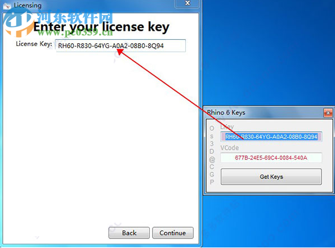
Task: Click the LKey label above key field
Action: tap(227, 127)
